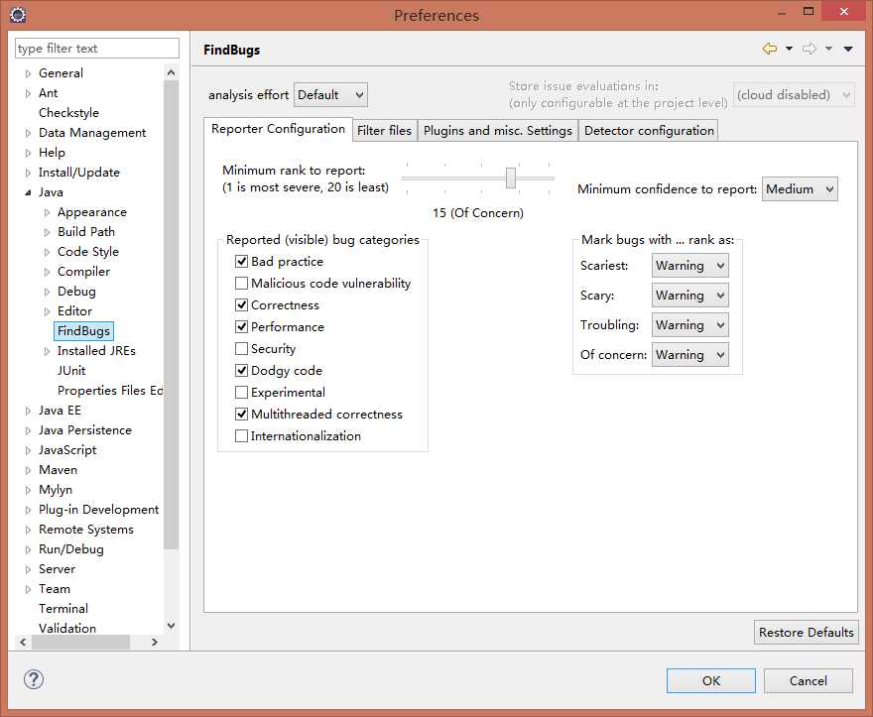Select Checkstyle in preferences tree

[x=68, y=113]
